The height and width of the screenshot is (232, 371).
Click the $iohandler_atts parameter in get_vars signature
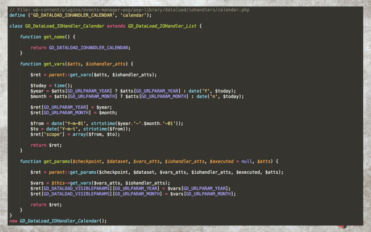pos(105,64)
